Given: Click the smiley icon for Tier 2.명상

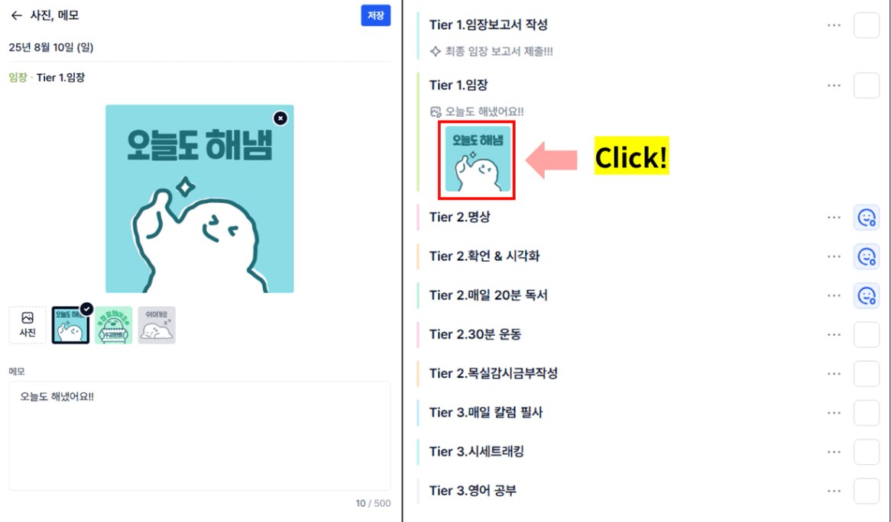Looking at the screenshot, I should [867, 217].
